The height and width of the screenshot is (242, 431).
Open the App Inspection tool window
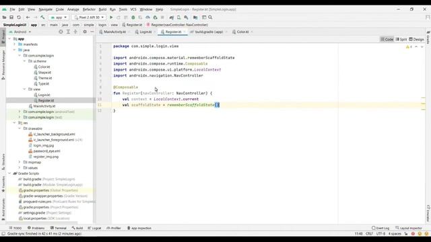click(139, 228)
